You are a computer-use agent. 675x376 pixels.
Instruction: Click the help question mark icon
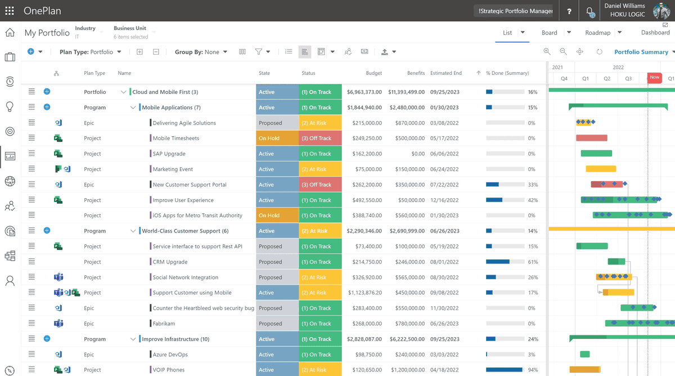[569, 11]
